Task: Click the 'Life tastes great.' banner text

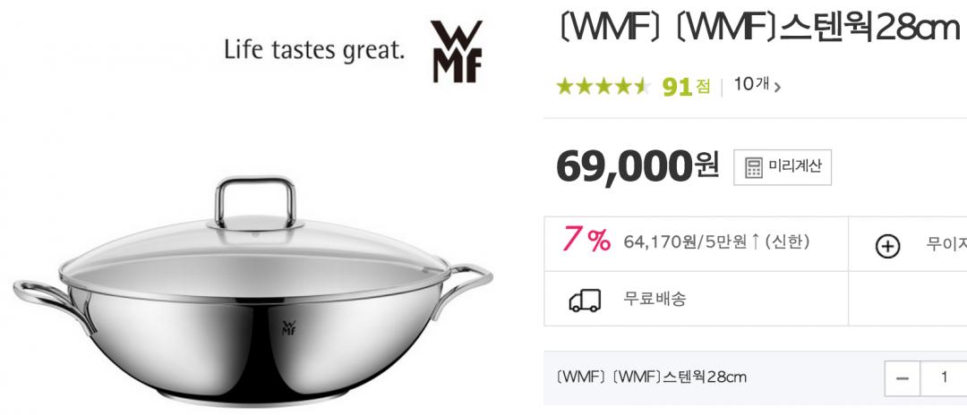Action: point(314,50)
